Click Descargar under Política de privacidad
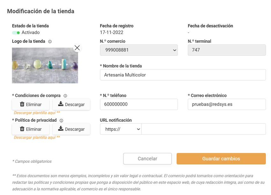The height and width of the screenshot is (195, 271). (x=71, y=129)
